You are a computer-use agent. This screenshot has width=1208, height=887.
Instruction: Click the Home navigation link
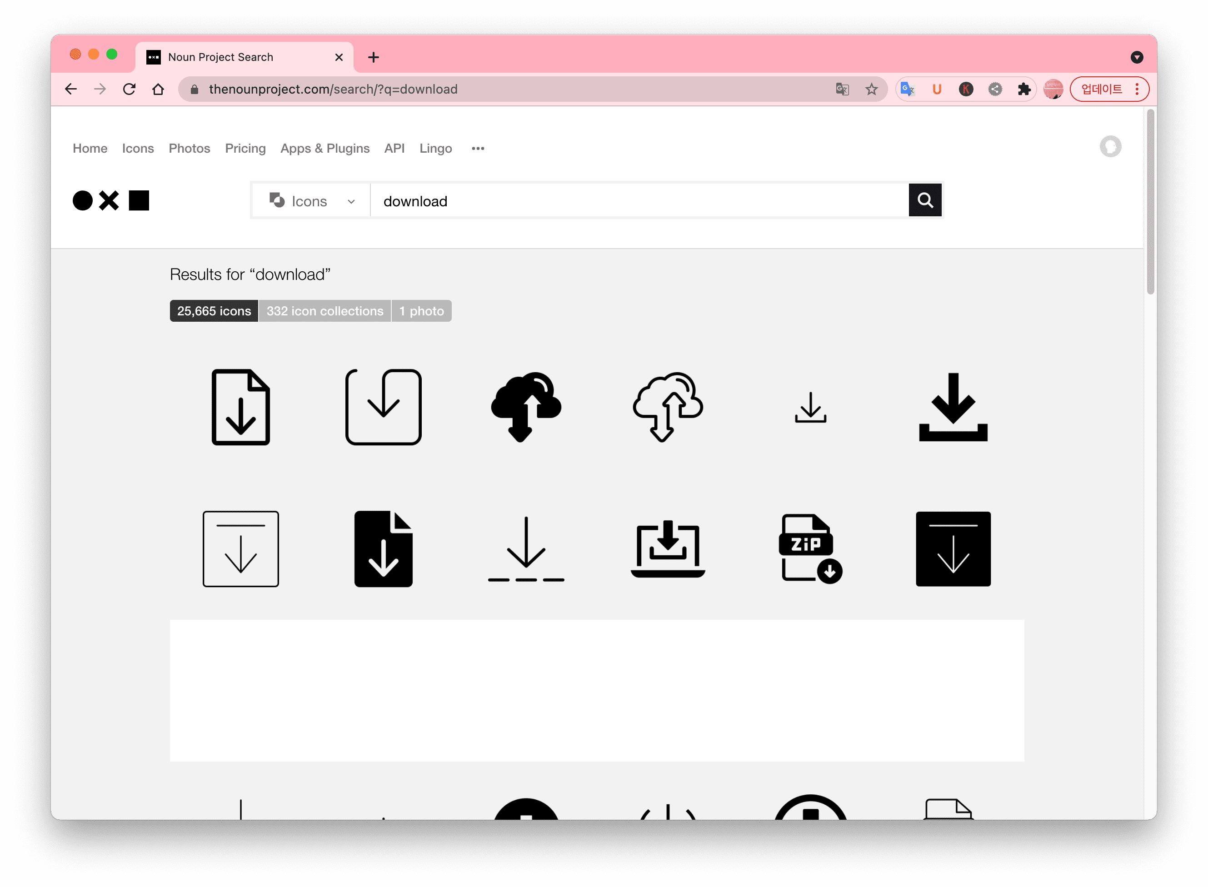point(91,147)
